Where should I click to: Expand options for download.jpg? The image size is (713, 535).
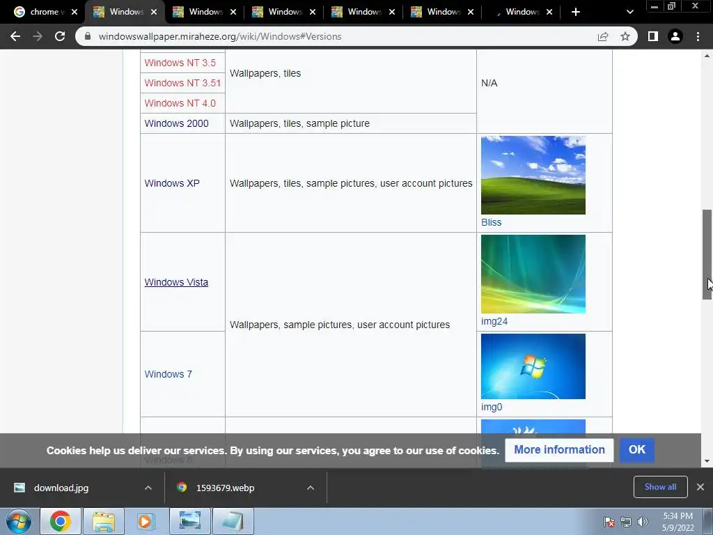(148, 488)
